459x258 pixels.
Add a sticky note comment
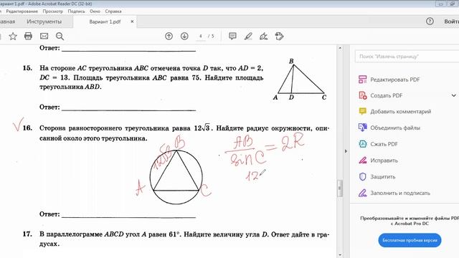pos(232,37)
